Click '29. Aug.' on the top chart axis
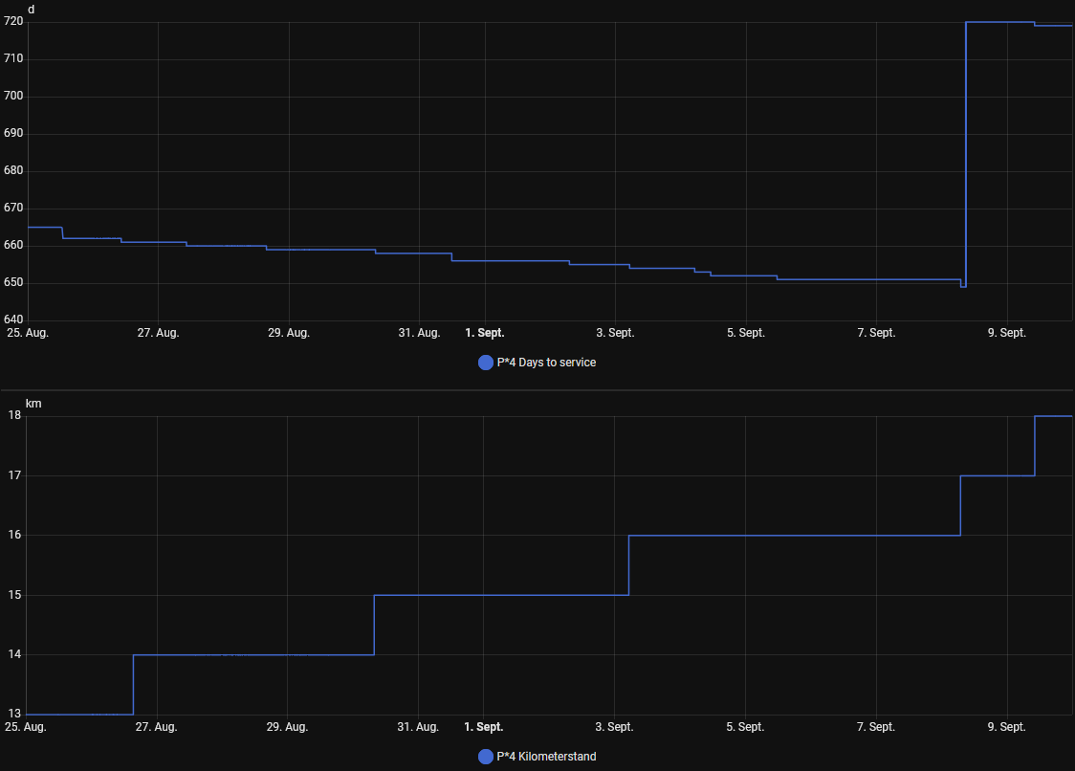Image resolution: width=1075 pixels, height=771 pixels. tap(289, 333)
